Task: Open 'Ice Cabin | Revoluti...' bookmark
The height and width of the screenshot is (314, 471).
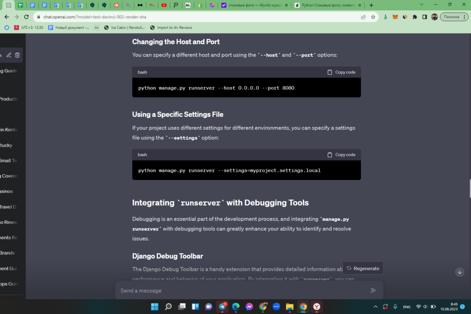Action: (124, 27)
